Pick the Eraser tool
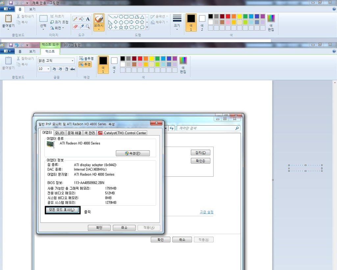Viewport: 337px width, 270px height. 75,26
